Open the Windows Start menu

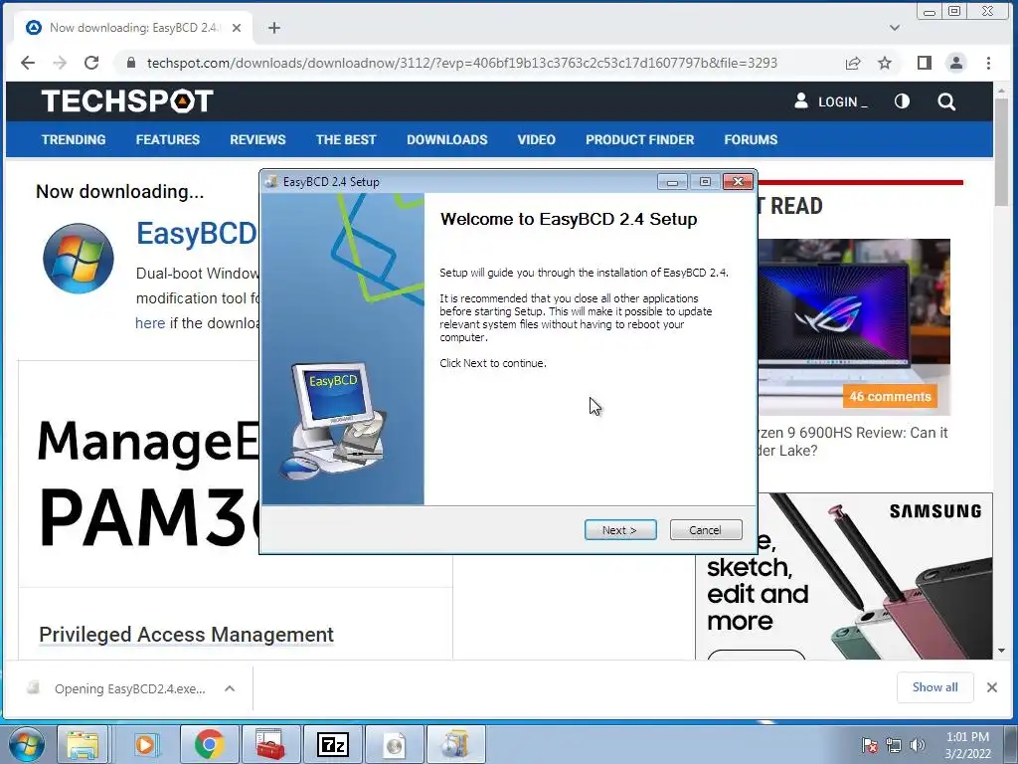coord(27,744)
